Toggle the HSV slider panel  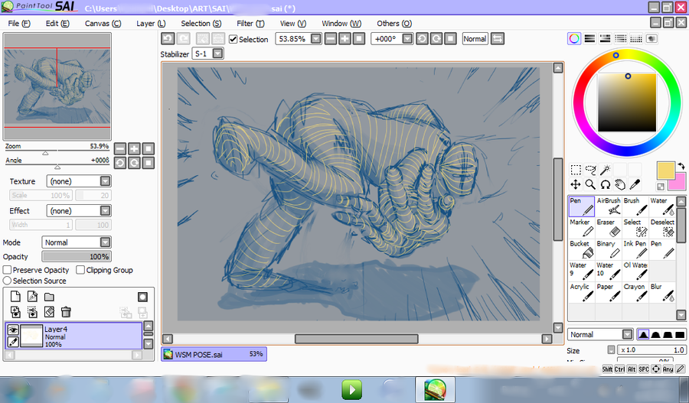pyautogui.click(x=605, y=39)
